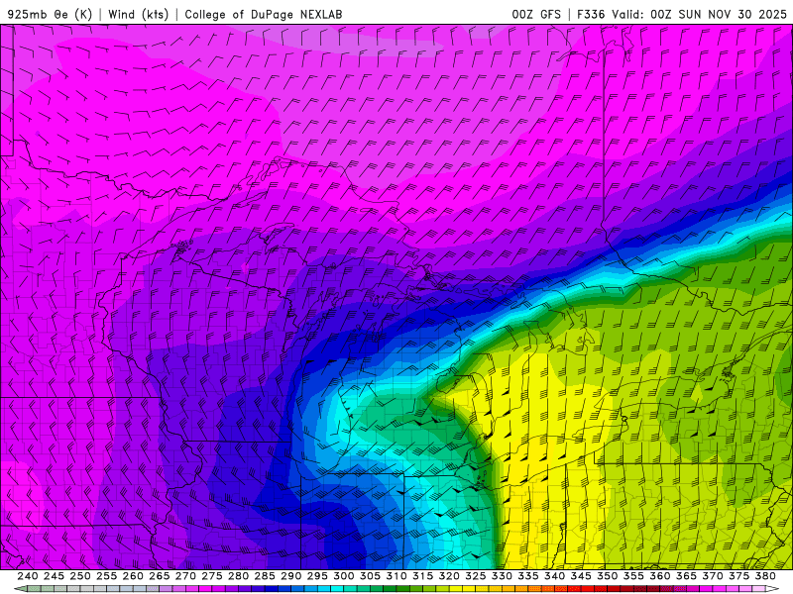
Task: Click the 360 value on color scale
Action: click(659, 576)
